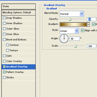
Task: Enable the Stroke checkbox
Action: 4,77
